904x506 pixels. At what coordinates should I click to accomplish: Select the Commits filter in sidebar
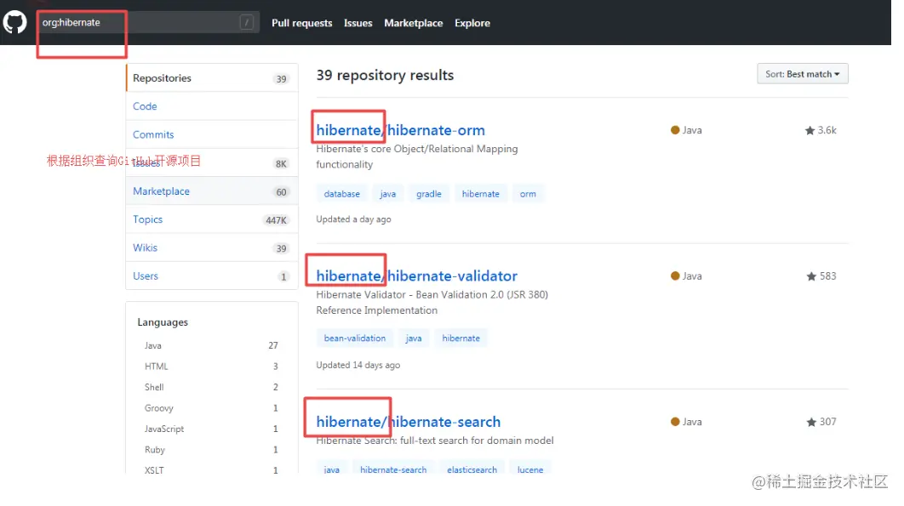[212, 134]
